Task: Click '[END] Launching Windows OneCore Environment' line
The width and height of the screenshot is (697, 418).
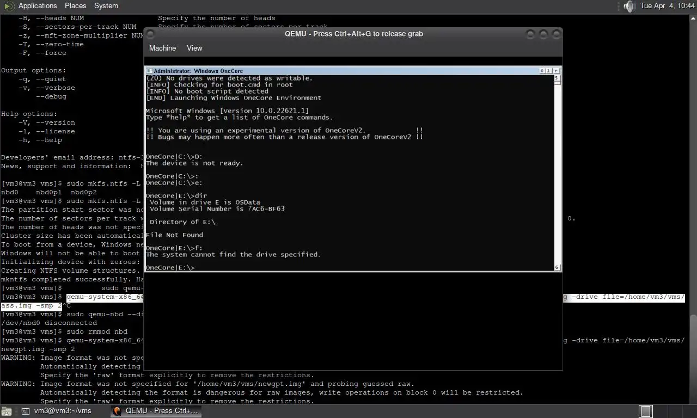Action: click(x=234, y=97)
